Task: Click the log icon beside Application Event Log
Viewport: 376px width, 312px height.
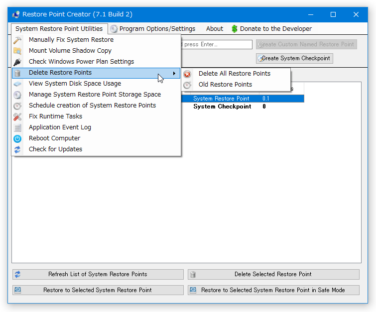Action: tap(17, 128)
